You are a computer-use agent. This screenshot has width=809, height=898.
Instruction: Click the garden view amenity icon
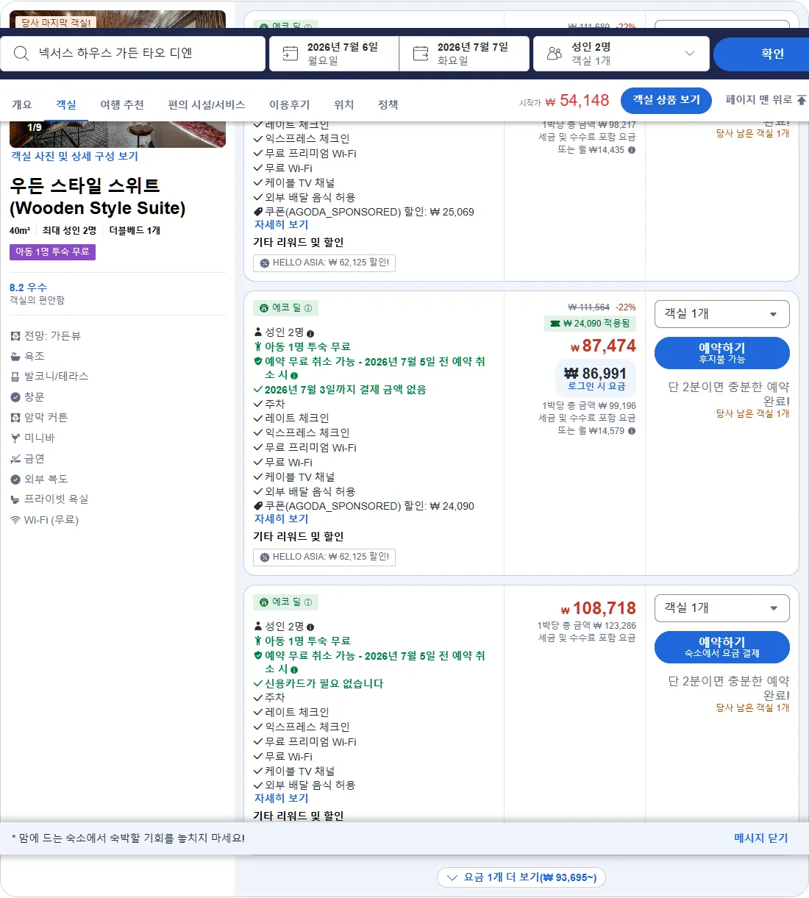point(15,336)
